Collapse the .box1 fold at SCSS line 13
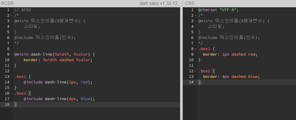 pos(11,77)
